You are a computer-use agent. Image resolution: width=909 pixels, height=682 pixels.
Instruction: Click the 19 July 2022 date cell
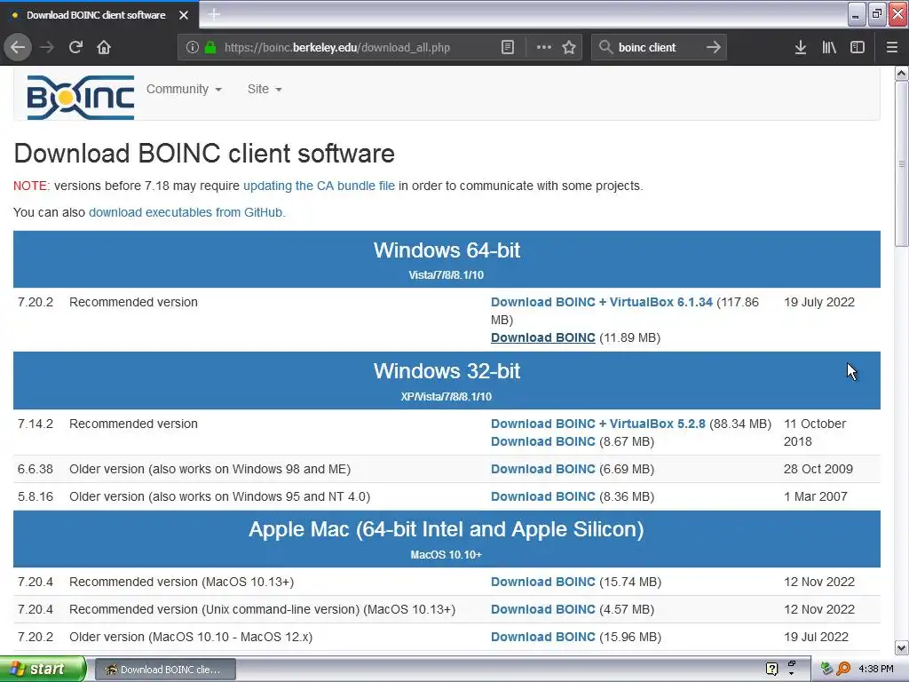pos(819,302)
